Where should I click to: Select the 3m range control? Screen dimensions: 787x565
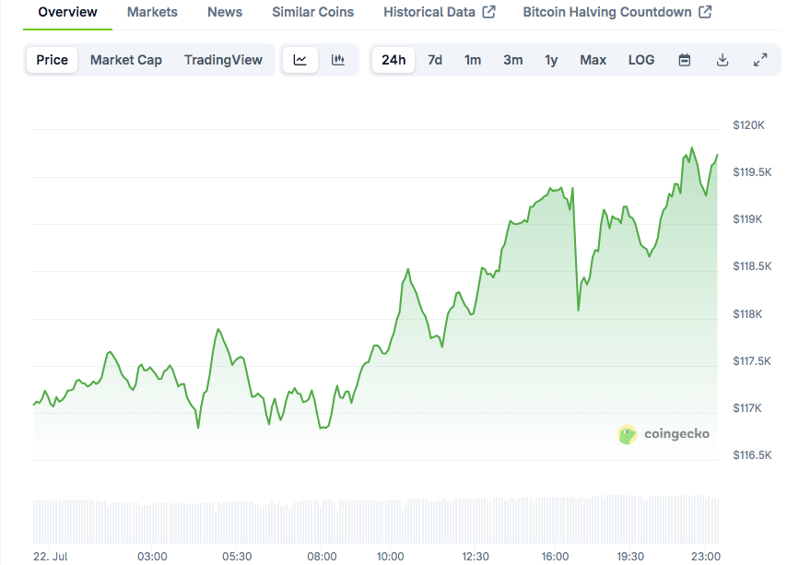pos(512,59)
